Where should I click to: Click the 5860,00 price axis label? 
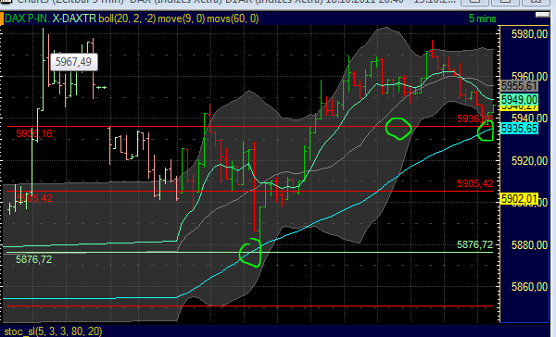529,287
